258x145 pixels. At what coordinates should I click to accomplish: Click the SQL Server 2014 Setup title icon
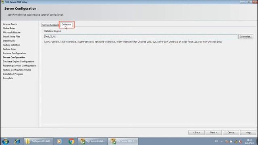coord(3,2)
